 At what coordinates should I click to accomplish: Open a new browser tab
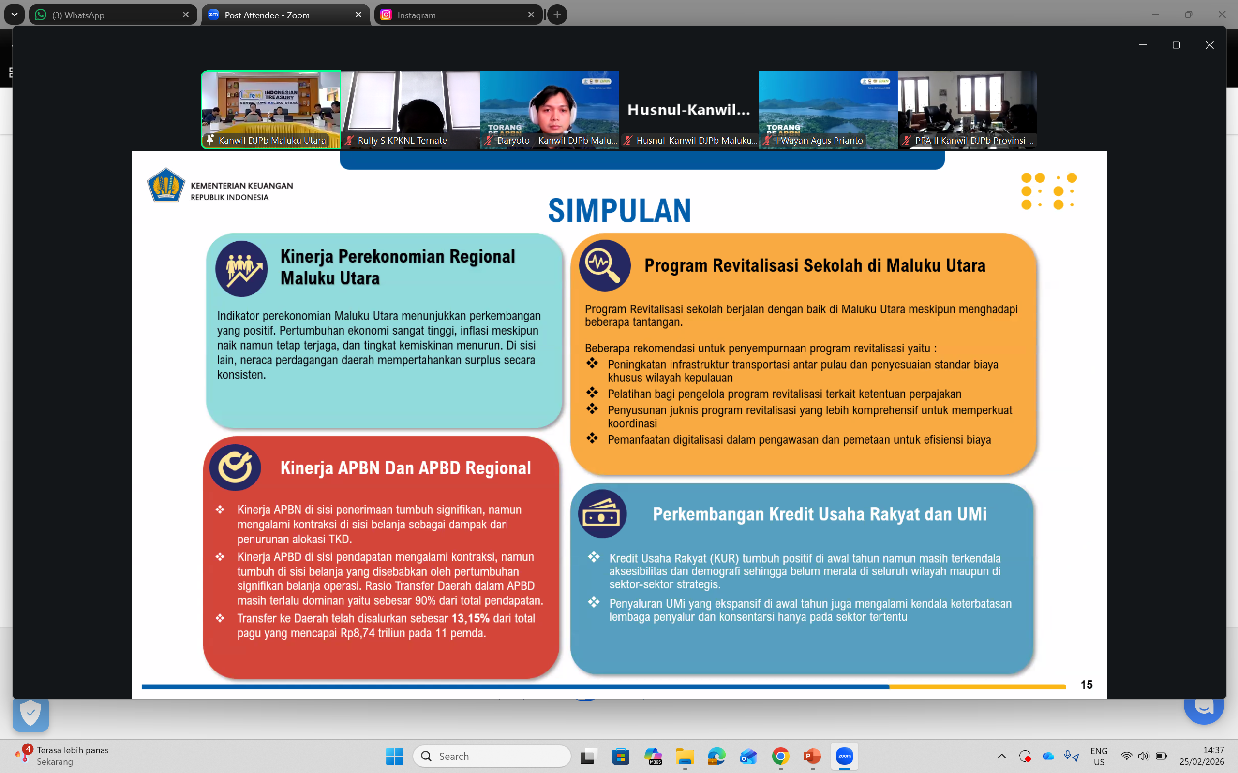pos(557,15)
